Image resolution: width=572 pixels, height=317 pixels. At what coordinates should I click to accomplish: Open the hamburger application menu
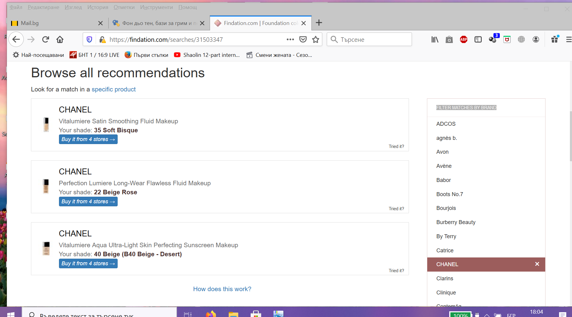pyautogui.click(x=568, y=39)
